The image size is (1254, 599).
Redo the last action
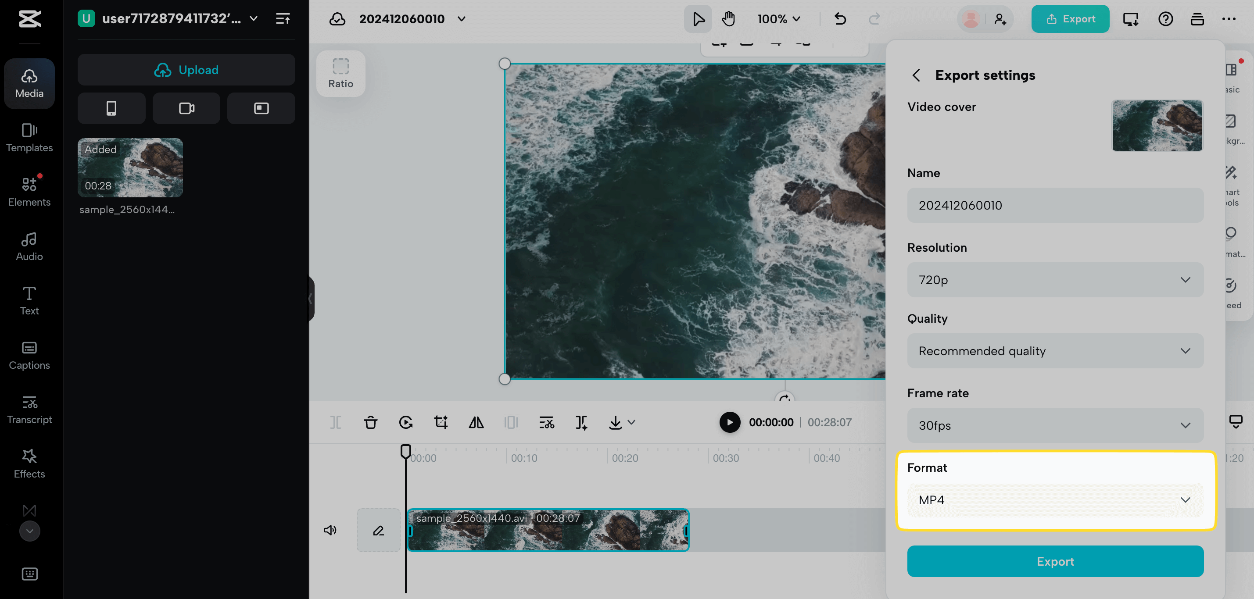874,19
